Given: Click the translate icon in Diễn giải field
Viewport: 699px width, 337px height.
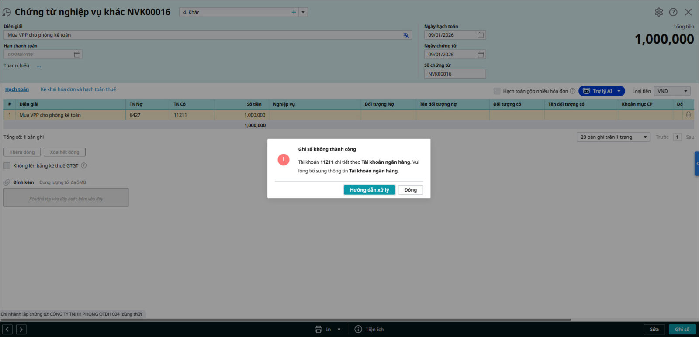Looking at the screenshot, I should [x=406, y=35].
